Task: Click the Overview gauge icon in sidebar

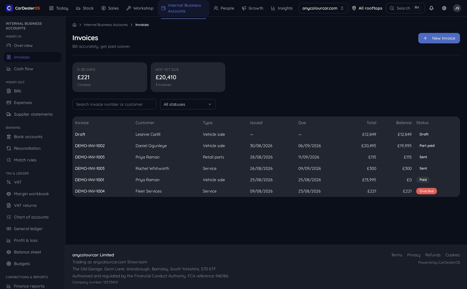Action: click(9, 45)
